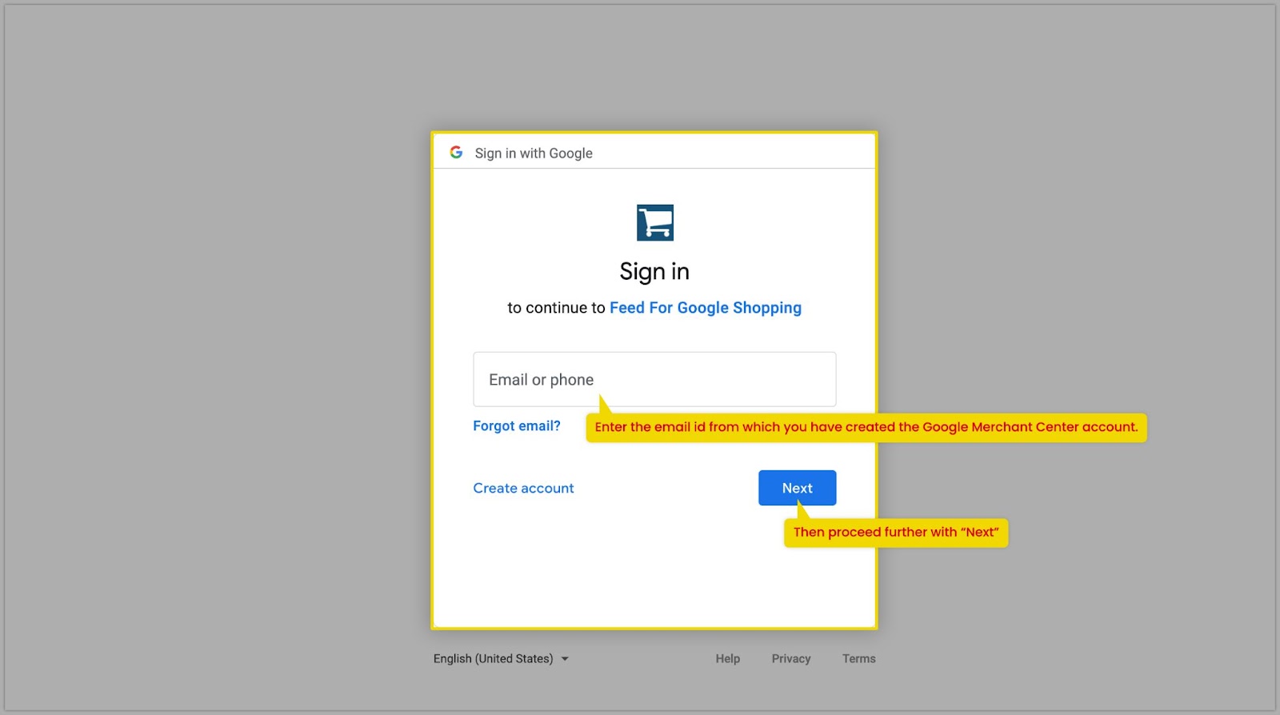Open the Feed For Google Shopping link
1280x715 pixels.
(x=706, y=308)
